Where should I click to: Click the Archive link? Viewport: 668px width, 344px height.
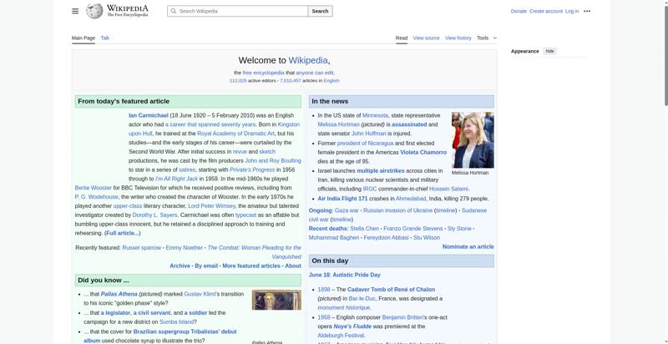pos(180,266)
